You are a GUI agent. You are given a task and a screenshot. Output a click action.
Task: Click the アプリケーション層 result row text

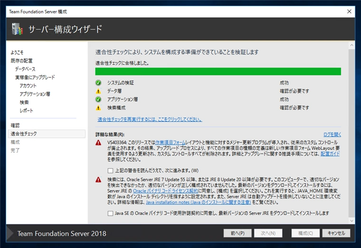coord(123,99)
